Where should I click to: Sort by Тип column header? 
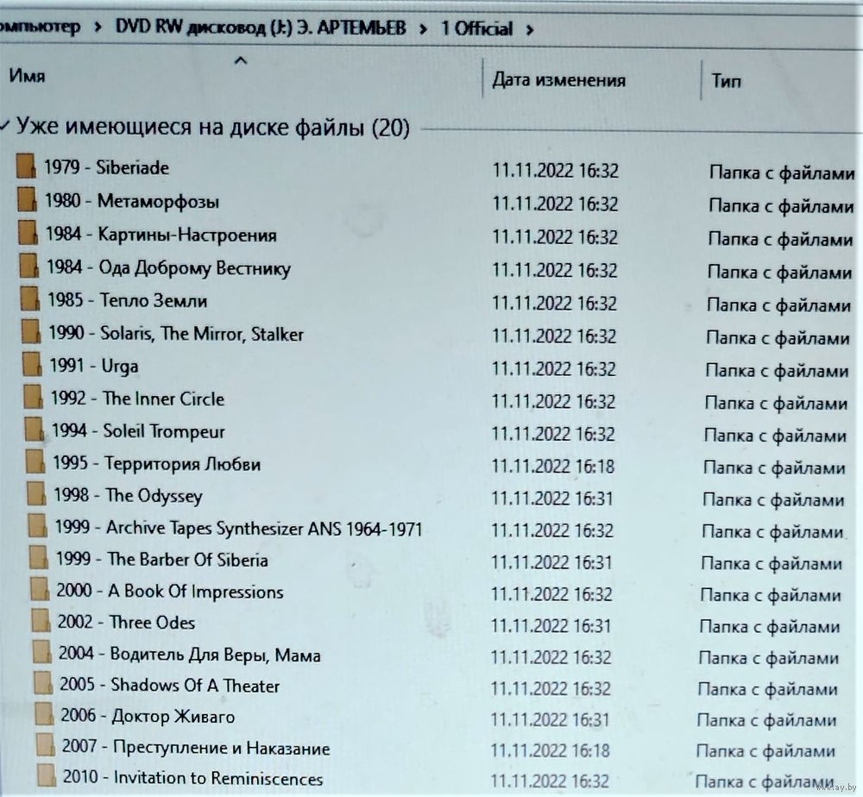(x=727, y=81)
